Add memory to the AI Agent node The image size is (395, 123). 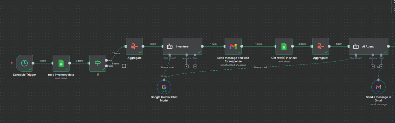click(373, 66)
